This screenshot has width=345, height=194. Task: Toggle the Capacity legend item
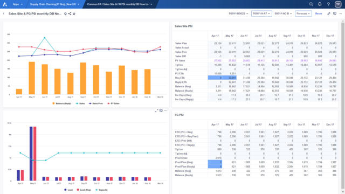click(x=101, y=190)
